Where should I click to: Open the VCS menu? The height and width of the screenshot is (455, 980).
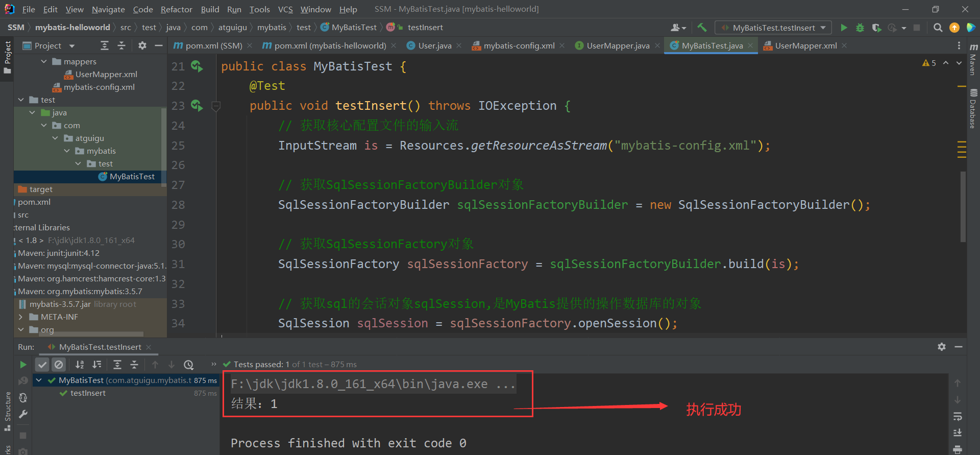(285, 9)
